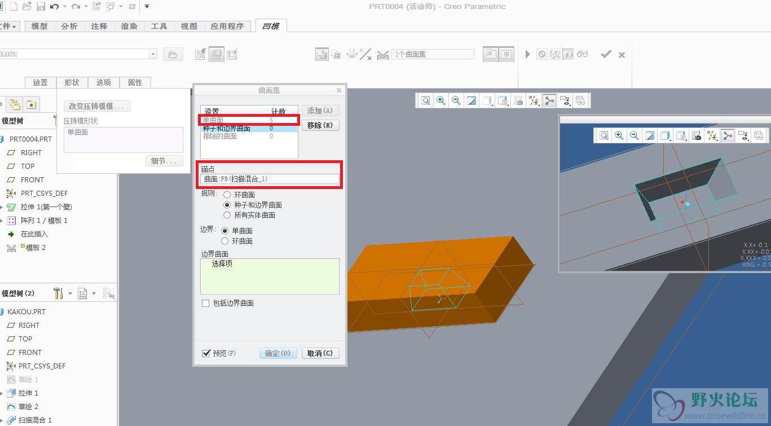Screen dimensions: 771x426
Task: Click the layer tree tab icon above the model tree
Action: (x=14, y=104)
